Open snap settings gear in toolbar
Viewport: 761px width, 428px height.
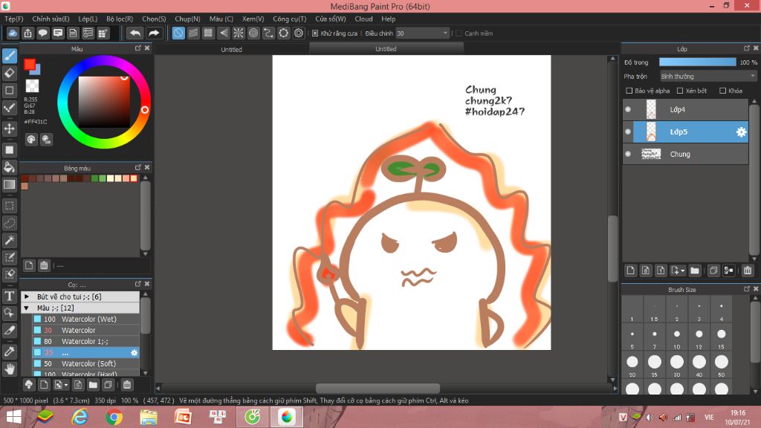(x=299, y=33)
